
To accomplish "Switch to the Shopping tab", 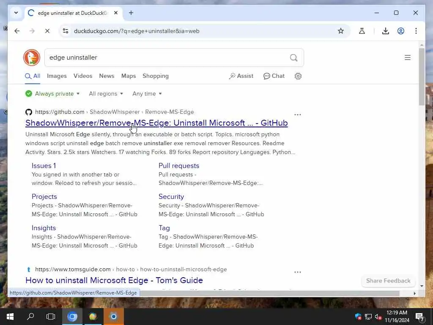I will pos(156,76).
